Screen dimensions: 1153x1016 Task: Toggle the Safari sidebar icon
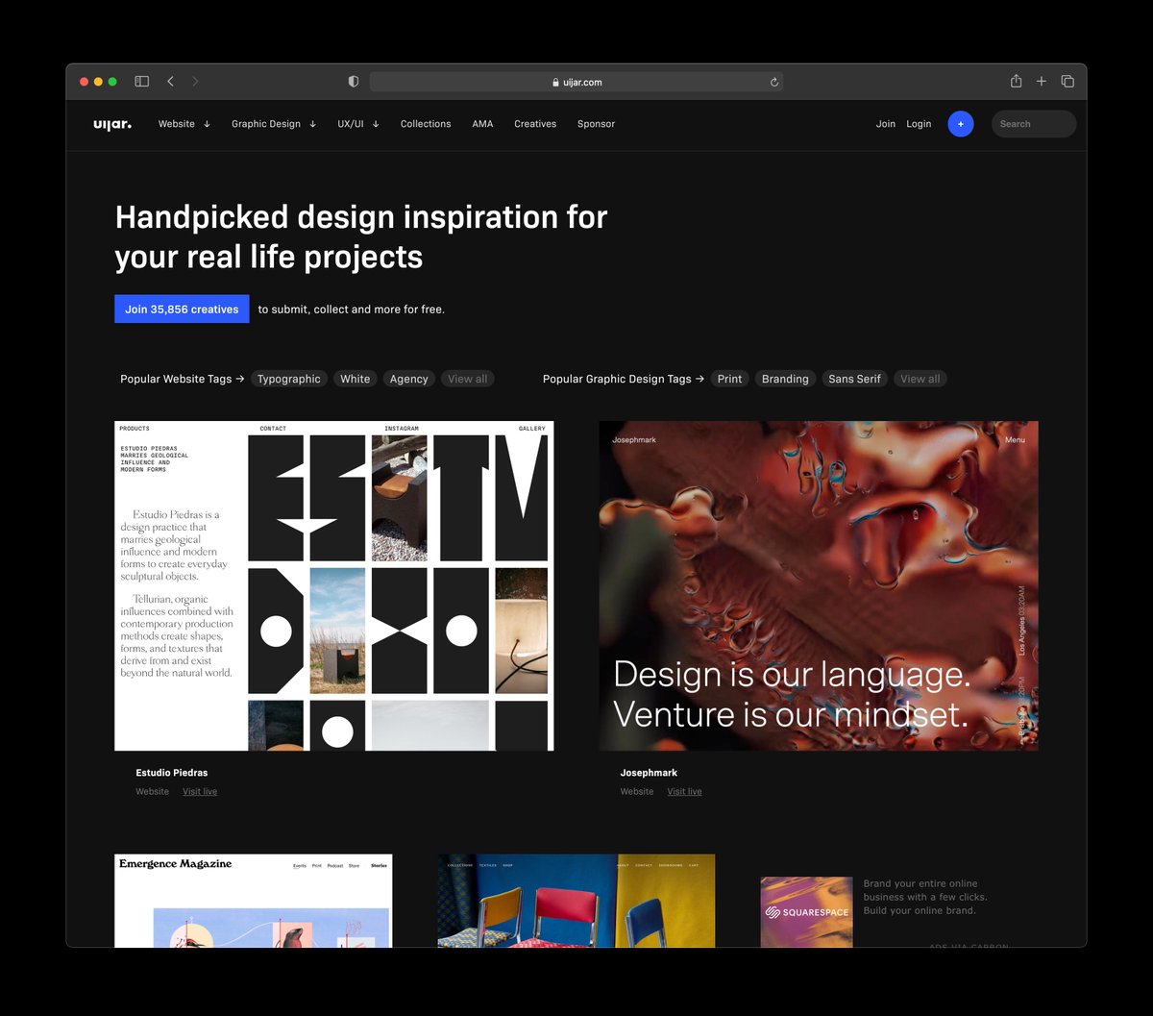point(141,82)
